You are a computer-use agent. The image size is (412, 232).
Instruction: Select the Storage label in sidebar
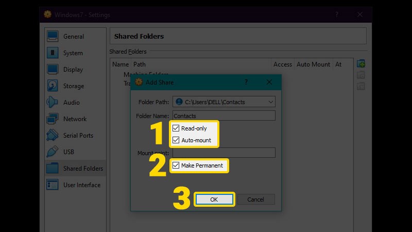[74, 86]
